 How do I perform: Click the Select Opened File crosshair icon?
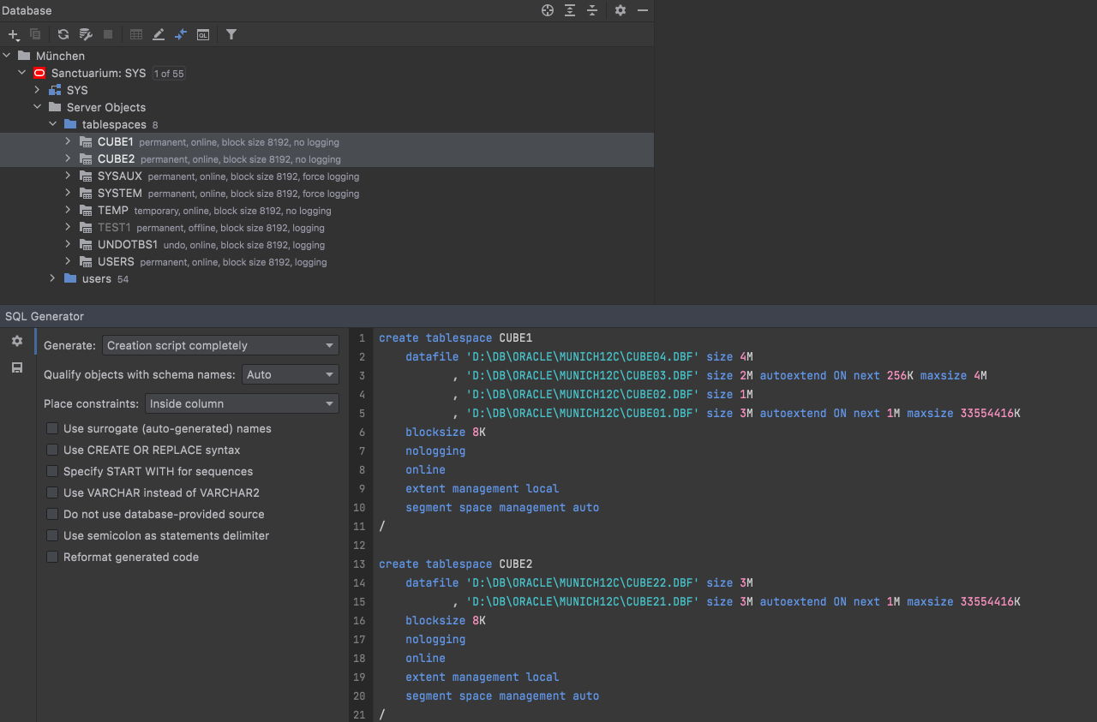click(548, 10)
